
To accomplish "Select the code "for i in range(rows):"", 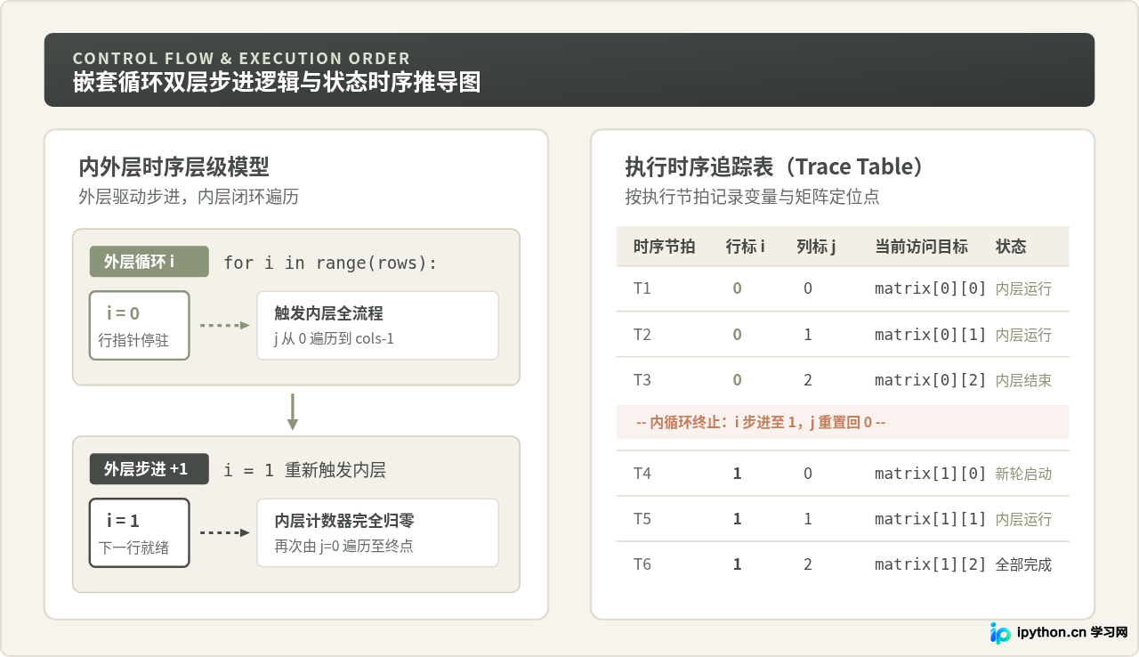I will click(330, 263).
